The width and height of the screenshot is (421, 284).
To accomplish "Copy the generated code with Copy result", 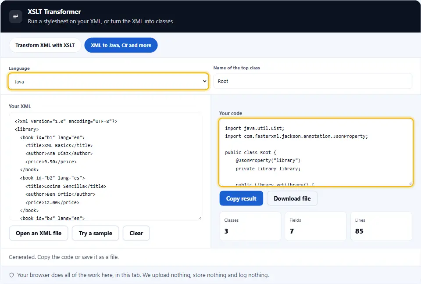I will coord(241,198).
